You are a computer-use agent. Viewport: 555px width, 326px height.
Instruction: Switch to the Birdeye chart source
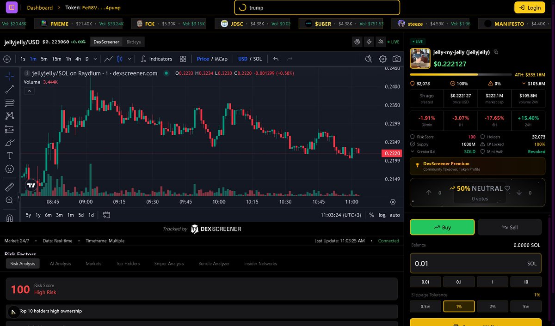pyautogui.click(x=134, y=42)
